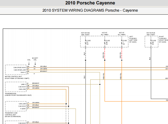Click "BRN/WHT" wire label beside pin 9
Viewport: 168px width, 124px height.
coord(36,83)
